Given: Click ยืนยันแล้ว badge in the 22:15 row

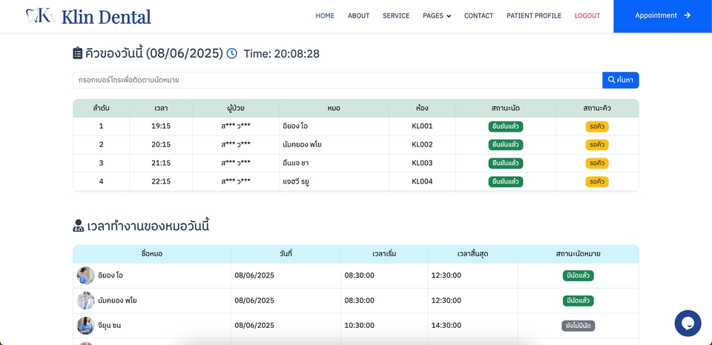Looking at the screenshot, I should (505, 182).
